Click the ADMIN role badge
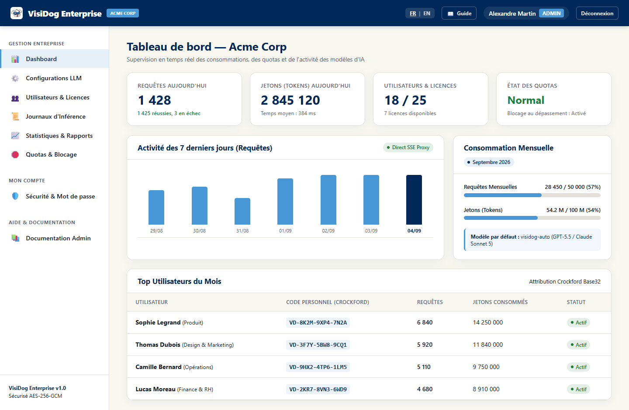Image resolution: width=629 pixels, height=410 pixels. click(x=551, y=14)
